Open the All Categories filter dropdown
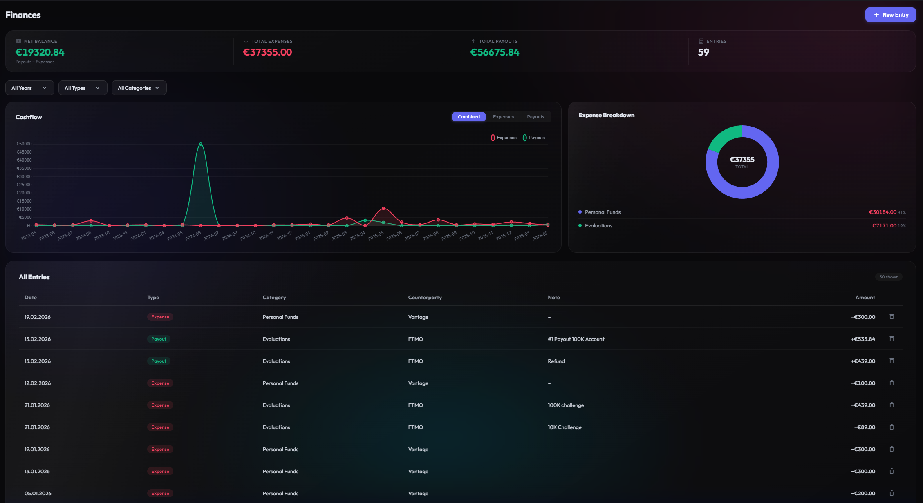 (139, 88)
